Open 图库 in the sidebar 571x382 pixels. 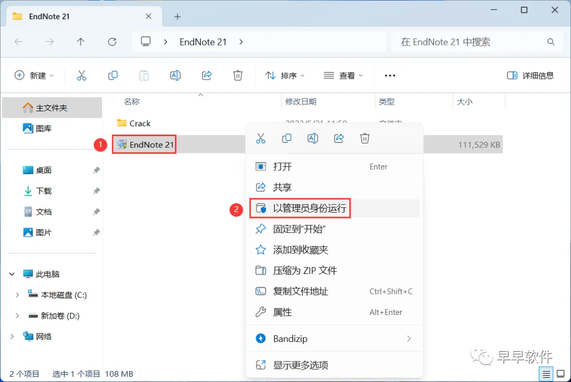point(52,128)
